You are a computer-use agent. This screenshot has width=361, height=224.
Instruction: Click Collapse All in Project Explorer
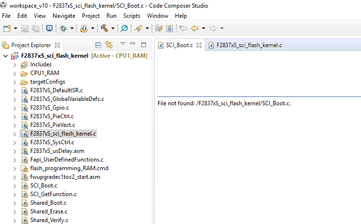(x=98, y=45)
